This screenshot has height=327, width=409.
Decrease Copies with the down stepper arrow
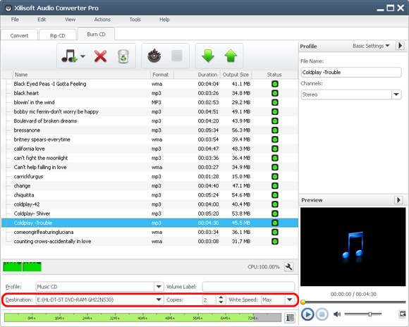221,302
